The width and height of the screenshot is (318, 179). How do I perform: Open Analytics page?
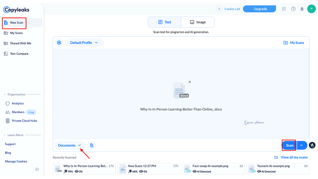pos(18,103)
